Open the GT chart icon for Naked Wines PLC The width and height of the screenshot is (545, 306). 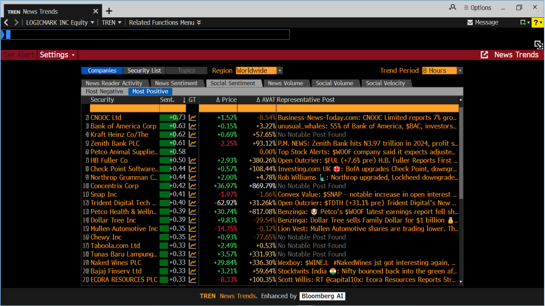[x=192, y=263]
